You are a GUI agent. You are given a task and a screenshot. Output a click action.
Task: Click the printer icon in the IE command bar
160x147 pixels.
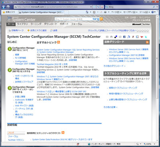pos(105,12)
